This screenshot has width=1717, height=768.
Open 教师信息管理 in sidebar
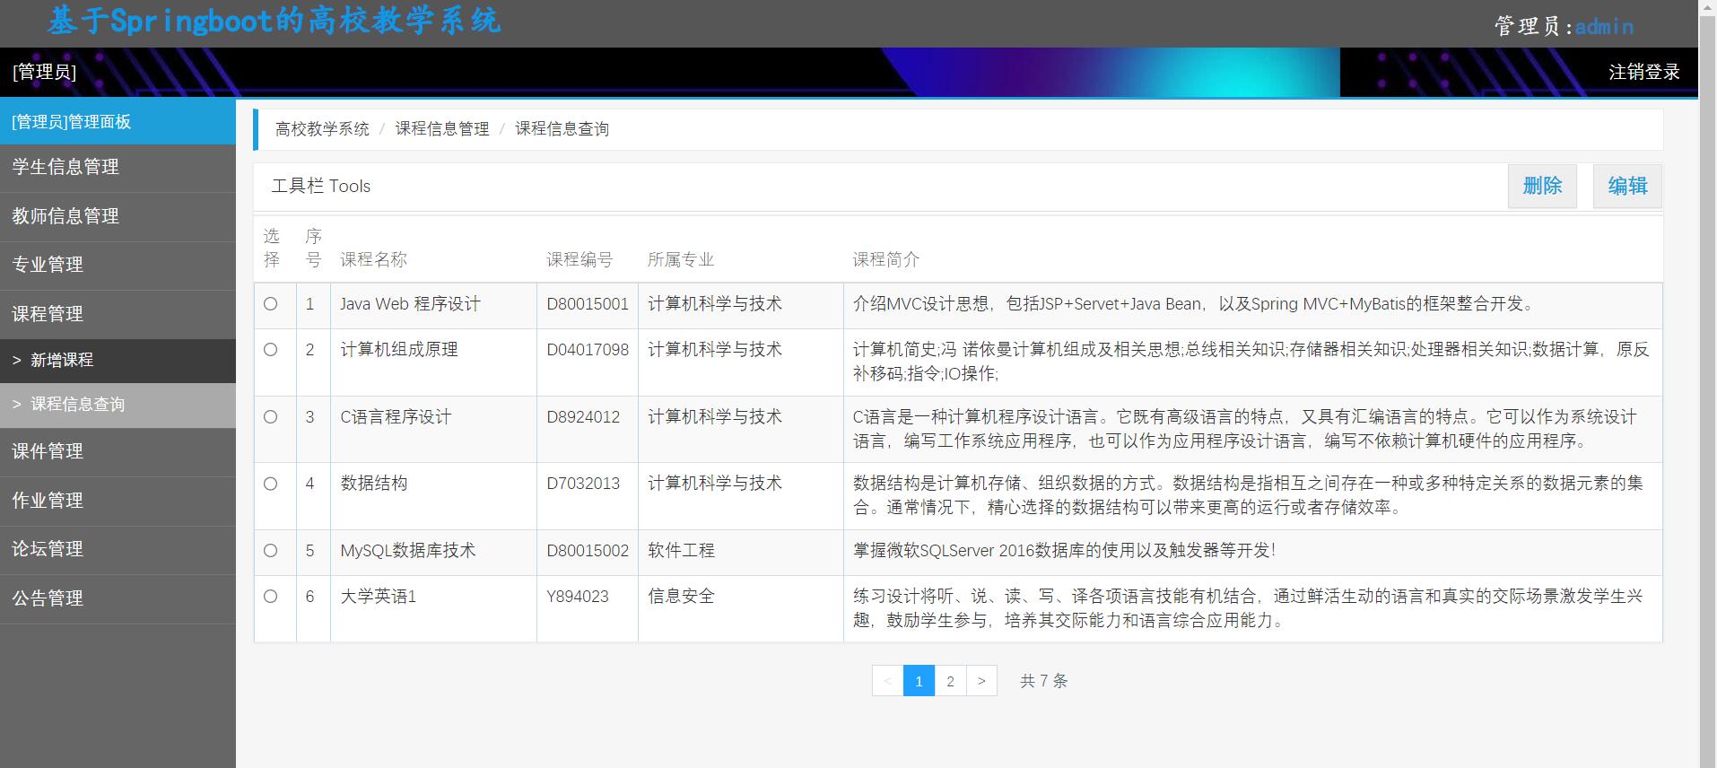click(118, 216)
